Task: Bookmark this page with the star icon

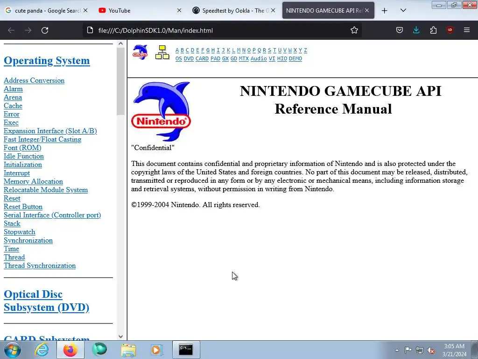Action: [x=354, y=30]
